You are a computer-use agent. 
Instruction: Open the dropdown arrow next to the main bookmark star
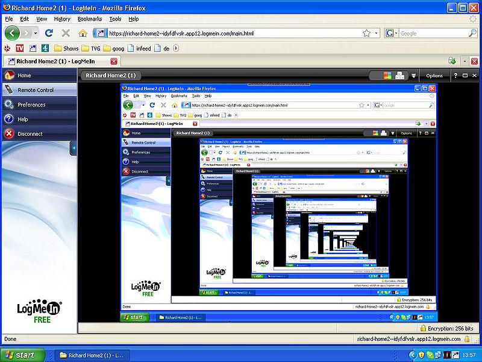click(376, 33)
